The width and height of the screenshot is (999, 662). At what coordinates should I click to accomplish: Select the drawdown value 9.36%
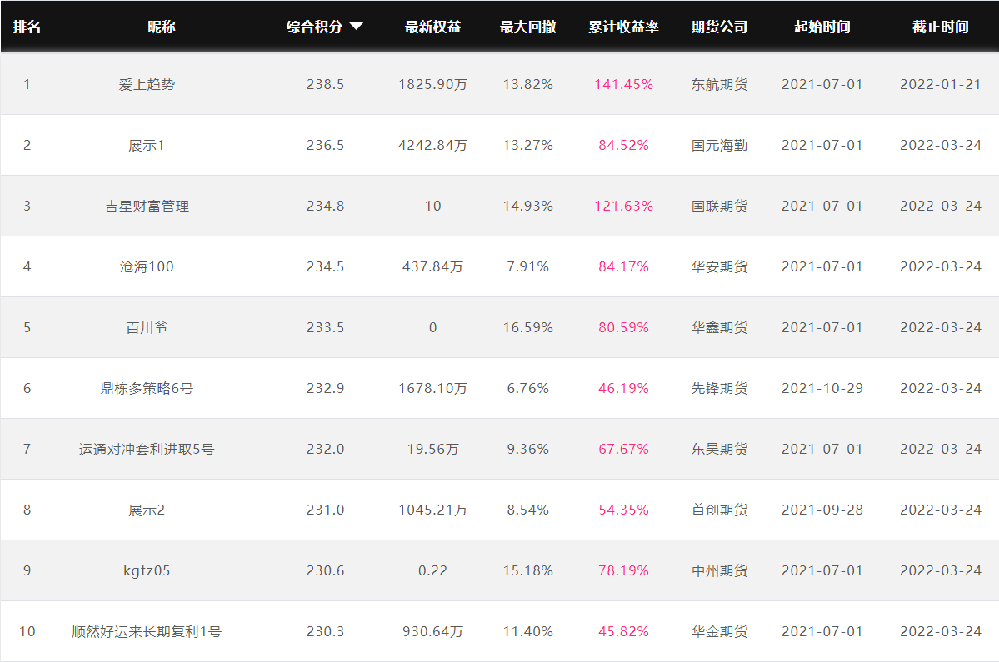[x=527, y=450]
